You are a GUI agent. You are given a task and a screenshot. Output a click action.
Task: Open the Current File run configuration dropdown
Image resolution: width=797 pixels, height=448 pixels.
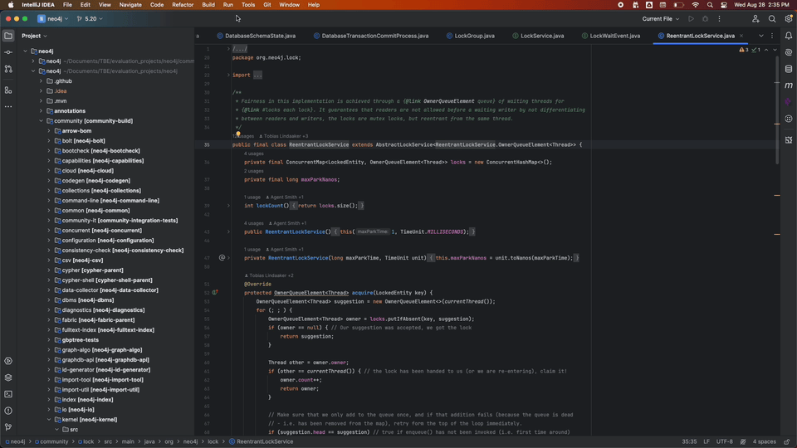click(660, 18)
